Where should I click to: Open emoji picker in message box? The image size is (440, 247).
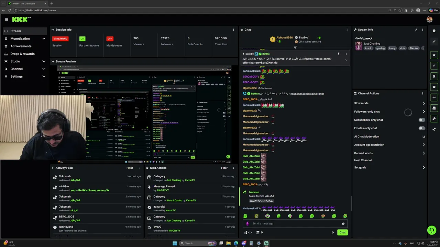tap(343, 224)
